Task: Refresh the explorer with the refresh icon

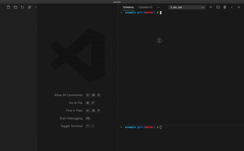Action: 22,7
